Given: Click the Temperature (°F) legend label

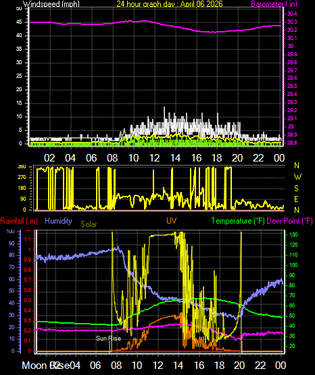Looking at the screenshot, I should point(238,221).
